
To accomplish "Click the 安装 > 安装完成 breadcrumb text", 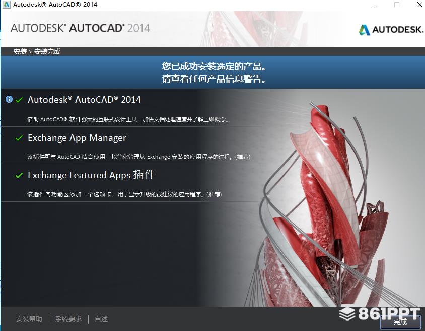I will pos(37,51).
